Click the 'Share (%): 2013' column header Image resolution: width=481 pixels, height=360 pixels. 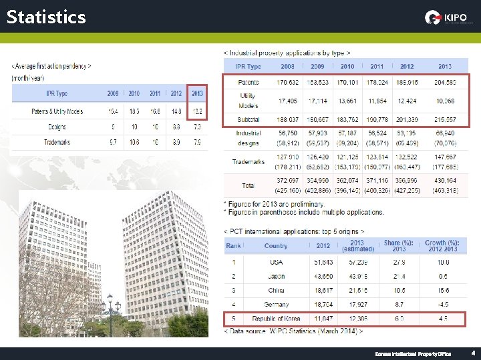[x=398, y=246]
